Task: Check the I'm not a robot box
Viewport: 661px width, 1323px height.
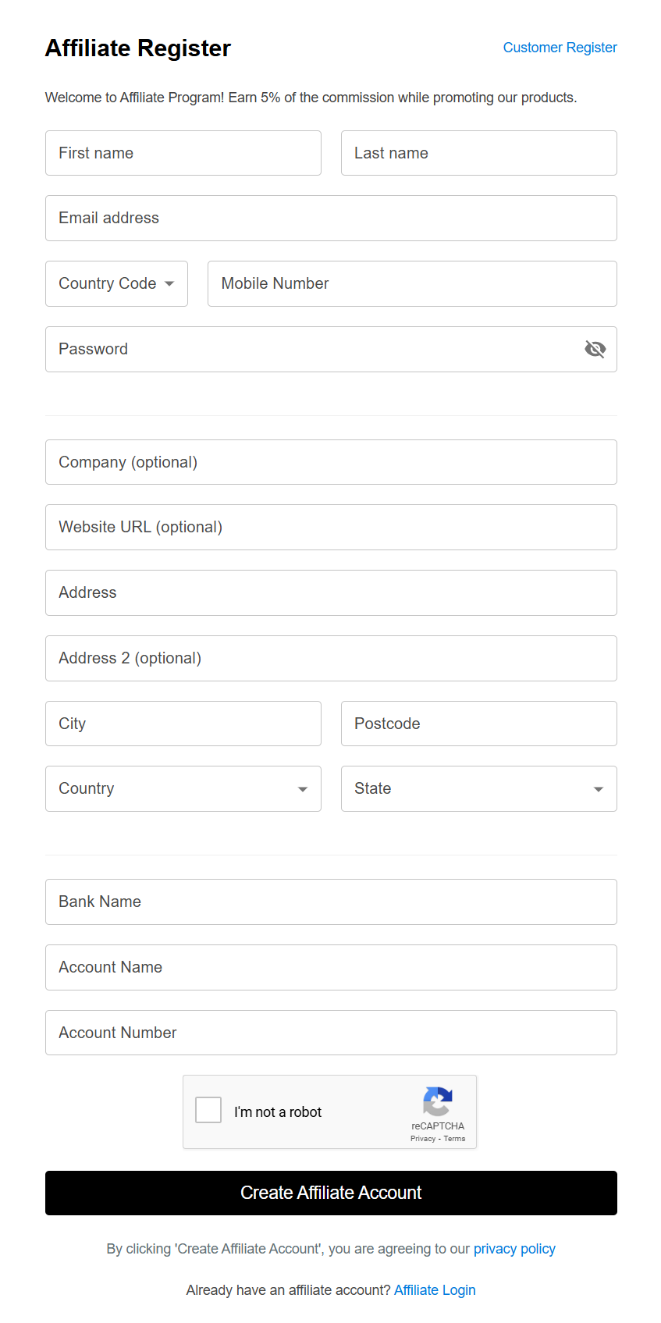Action: click(208, 1110)
